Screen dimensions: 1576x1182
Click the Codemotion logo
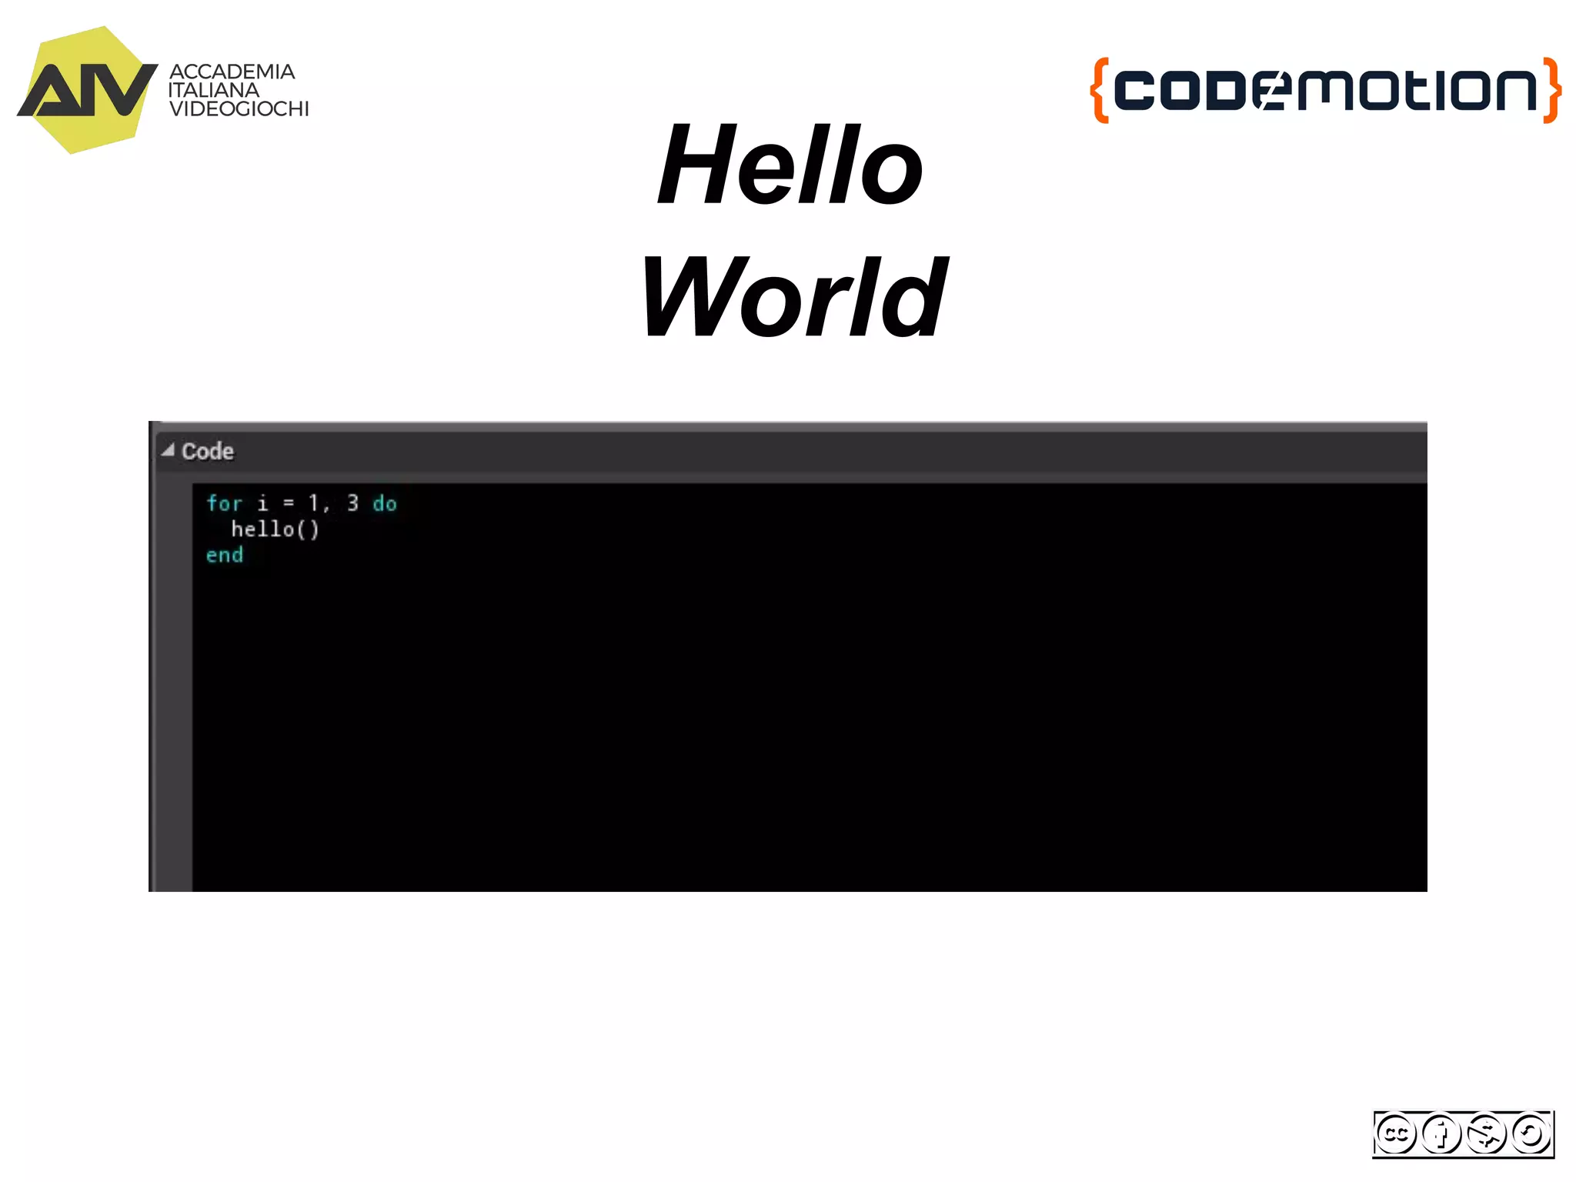click(x=1325, y=90)
